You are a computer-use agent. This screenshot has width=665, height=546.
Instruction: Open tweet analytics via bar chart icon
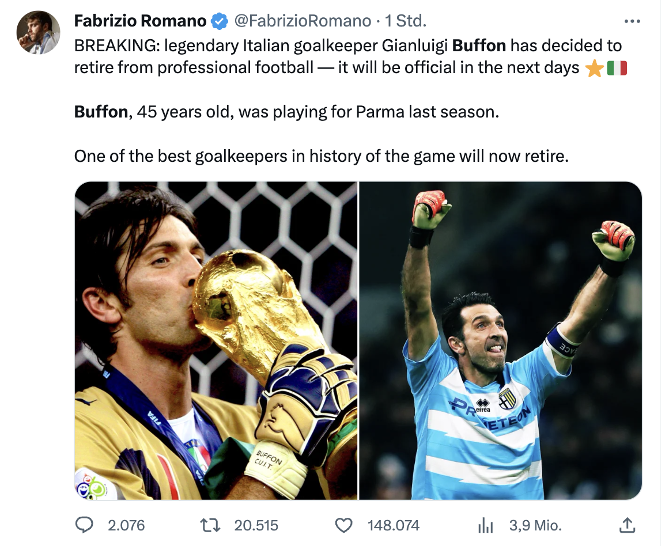(485, 525)
